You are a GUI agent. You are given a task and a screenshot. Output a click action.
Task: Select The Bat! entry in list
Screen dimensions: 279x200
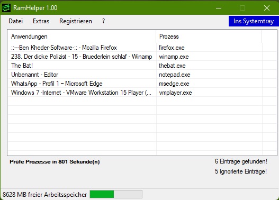[142, 66]
